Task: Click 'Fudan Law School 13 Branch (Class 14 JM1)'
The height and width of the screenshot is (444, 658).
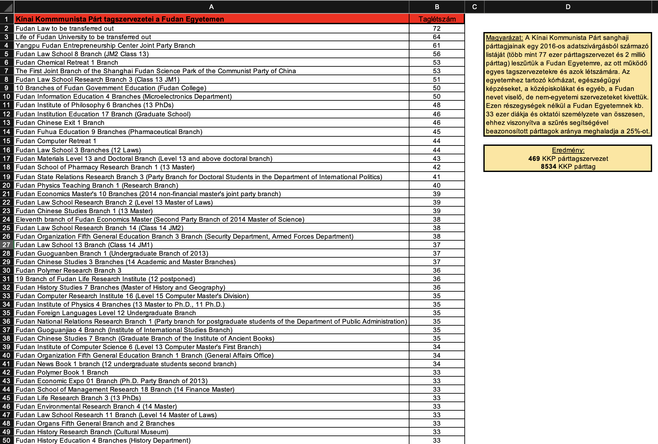Action: point(212,245)
